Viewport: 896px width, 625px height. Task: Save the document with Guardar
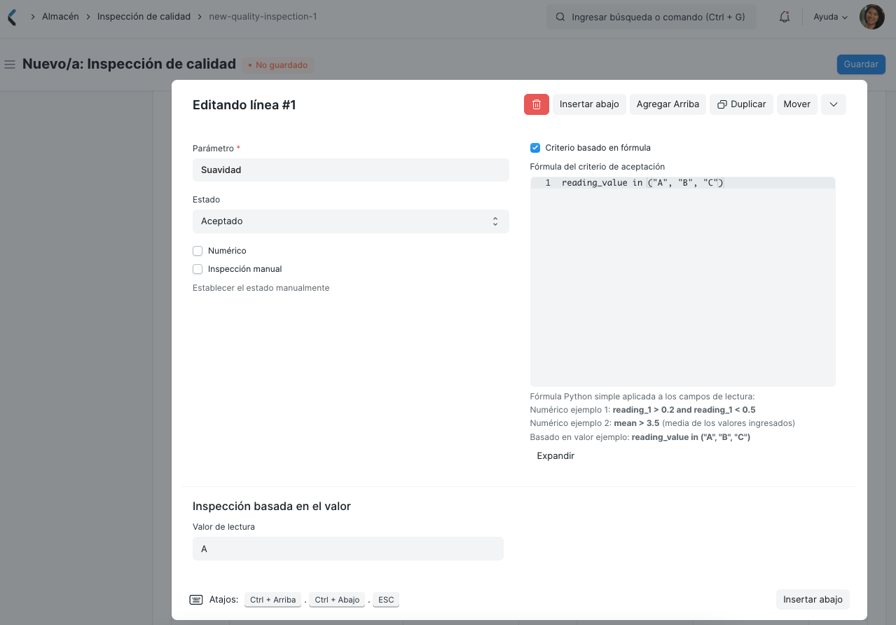click(861, 64)
